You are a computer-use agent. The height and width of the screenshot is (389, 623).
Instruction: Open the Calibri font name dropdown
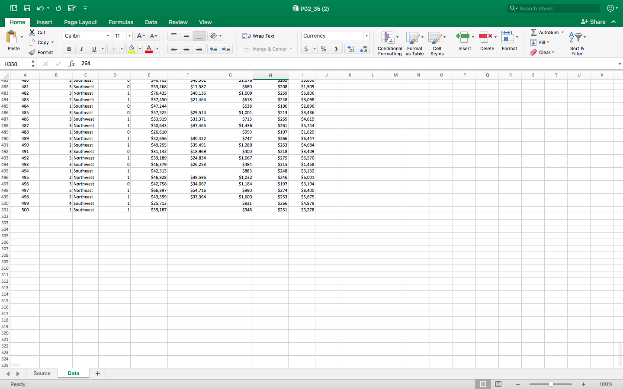[x=107, y=36]
